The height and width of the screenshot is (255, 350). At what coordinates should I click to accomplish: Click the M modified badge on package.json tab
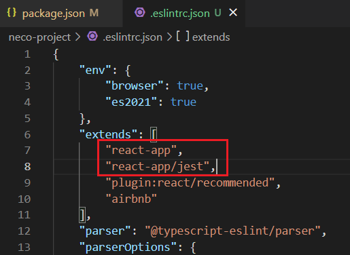94,13
